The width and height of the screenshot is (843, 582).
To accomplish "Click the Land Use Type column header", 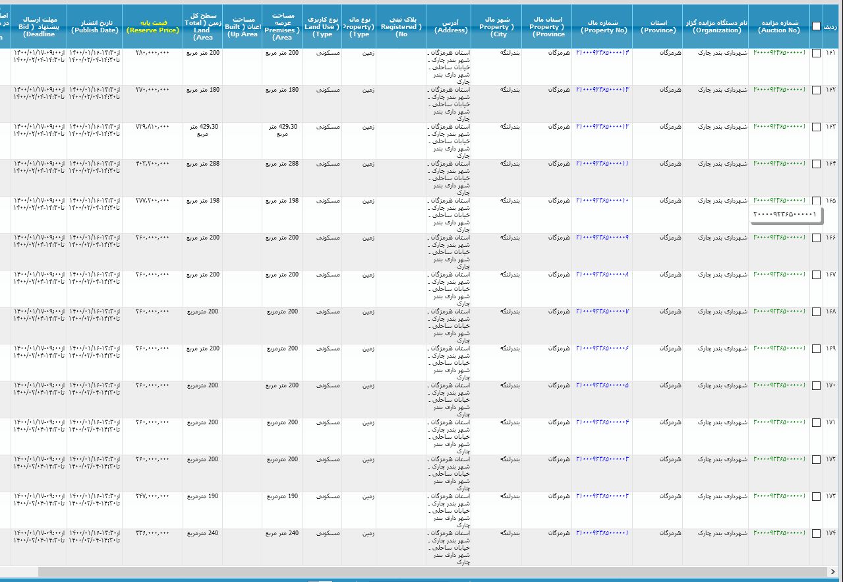I will 322,26.
